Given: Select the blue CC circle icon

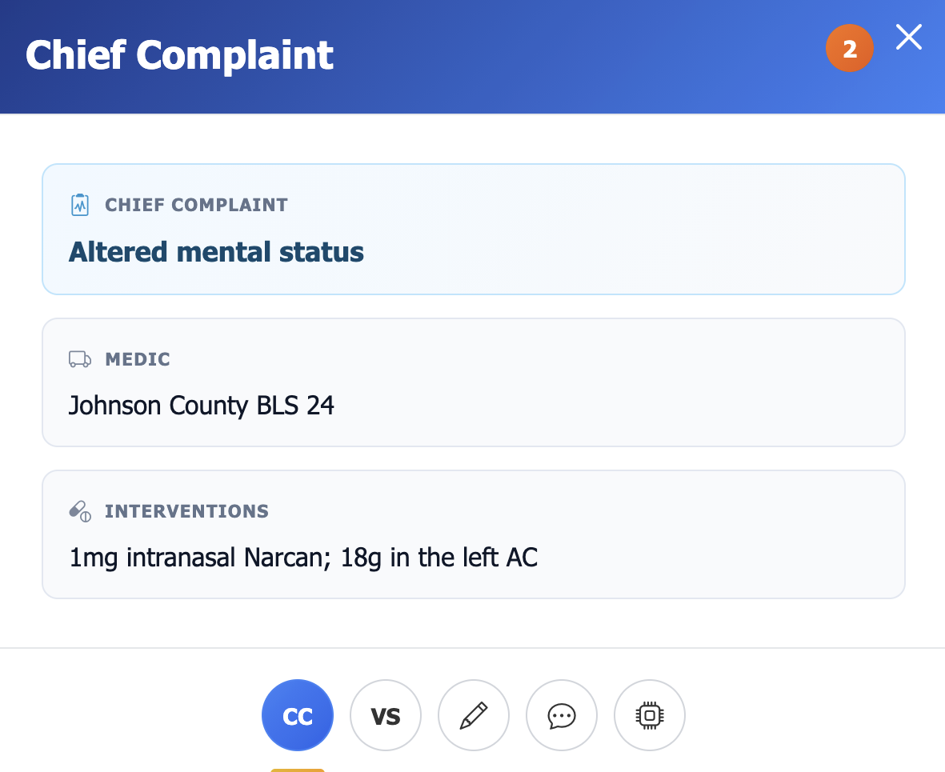Looking at the screenshot, I should point(297,714).
